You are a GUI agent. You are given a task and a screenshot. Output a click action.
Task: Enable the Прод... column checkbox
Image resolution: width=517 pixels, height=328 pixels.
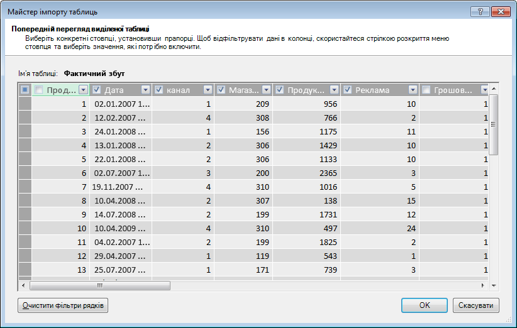[38, 90]
